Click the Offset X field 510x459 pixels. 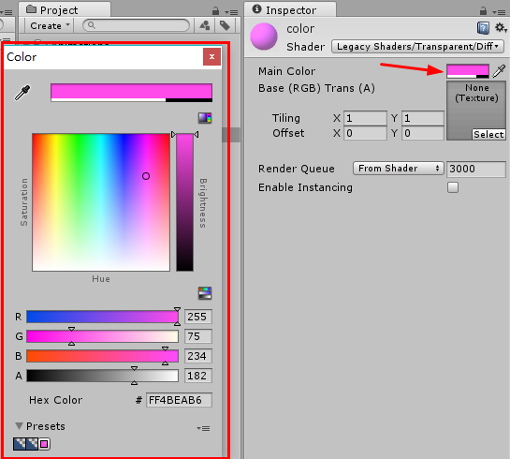pos(365,133)
